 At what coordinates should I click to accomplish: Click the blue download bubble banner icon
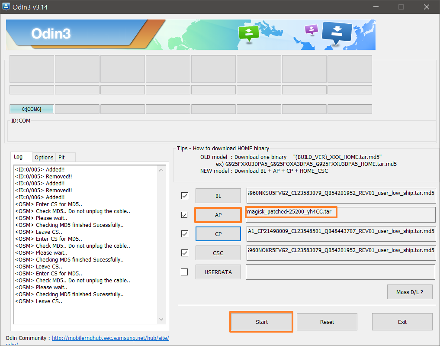337,33
